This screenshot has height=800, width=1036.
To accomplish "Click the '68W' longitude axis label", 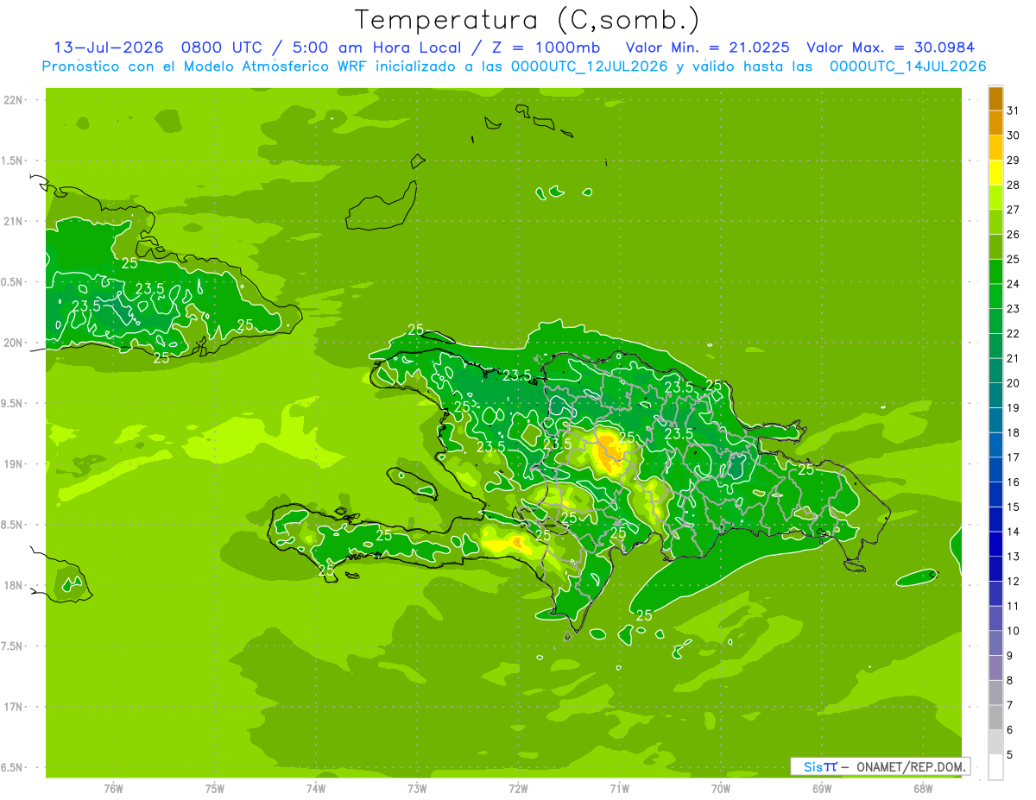I will (923, 789).
